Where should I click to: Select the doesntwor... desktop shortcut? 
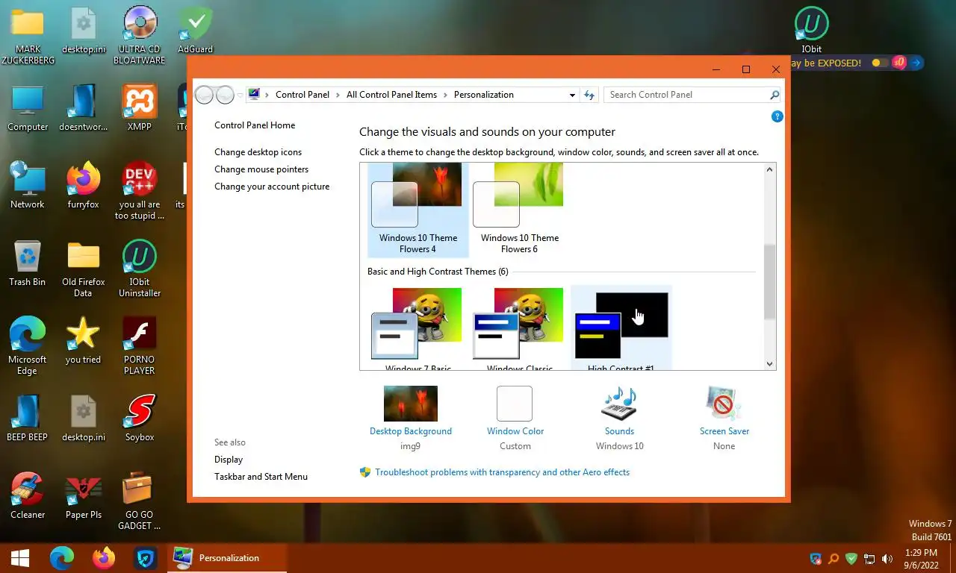(83, 108)
